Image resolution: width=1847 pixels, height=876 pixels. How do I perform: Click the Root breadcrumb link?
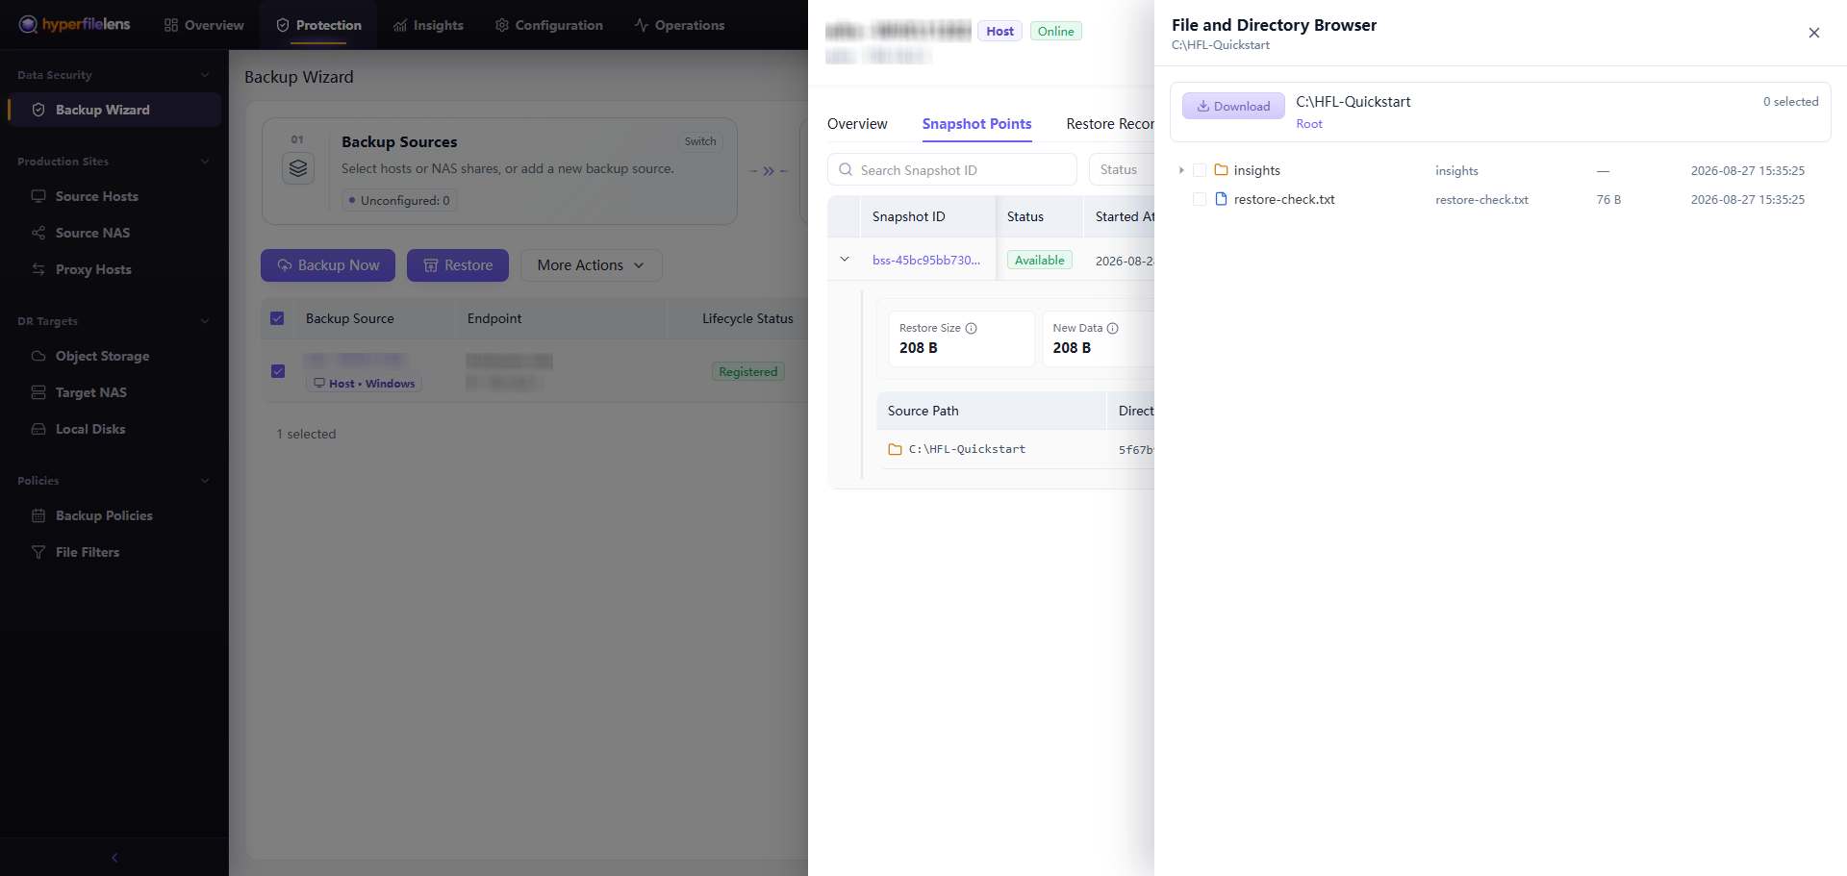(1309, 124)
